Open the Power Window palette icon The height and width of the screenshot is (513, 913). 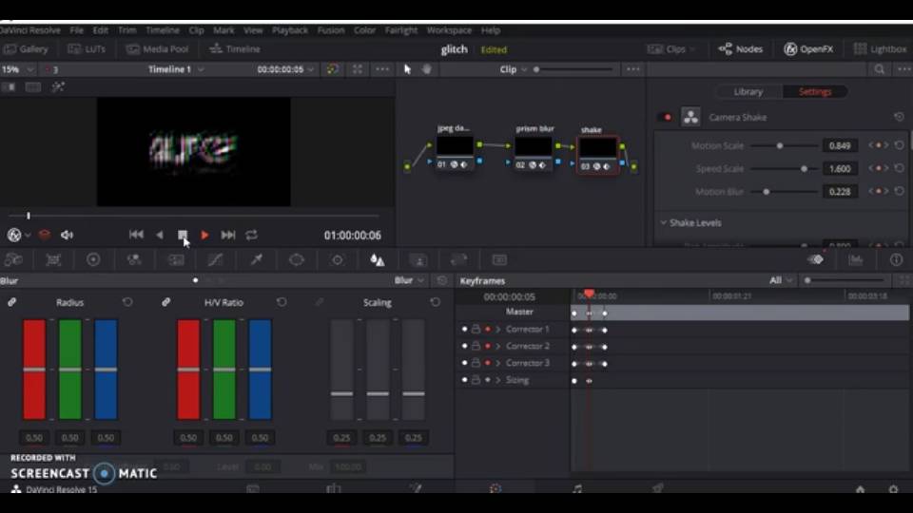point(297,260)
